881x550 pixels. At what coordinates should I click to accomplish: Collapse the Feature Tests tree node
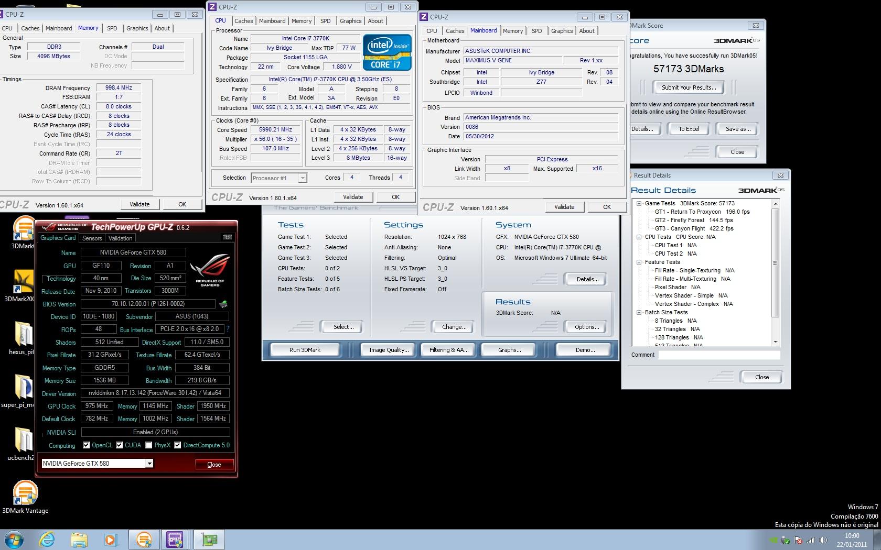coord(639,262)
